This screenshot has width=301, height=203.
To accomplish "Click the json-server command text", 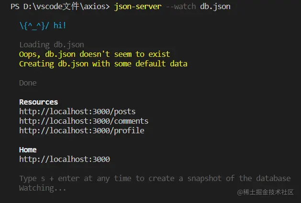I will click(138, 7).
